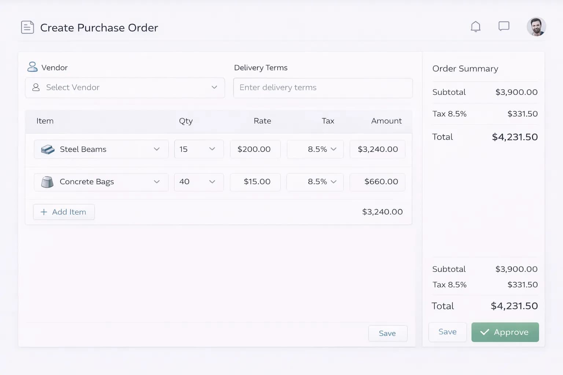Click Save at bottom of order form
The image size is (563, 375).
387,333
